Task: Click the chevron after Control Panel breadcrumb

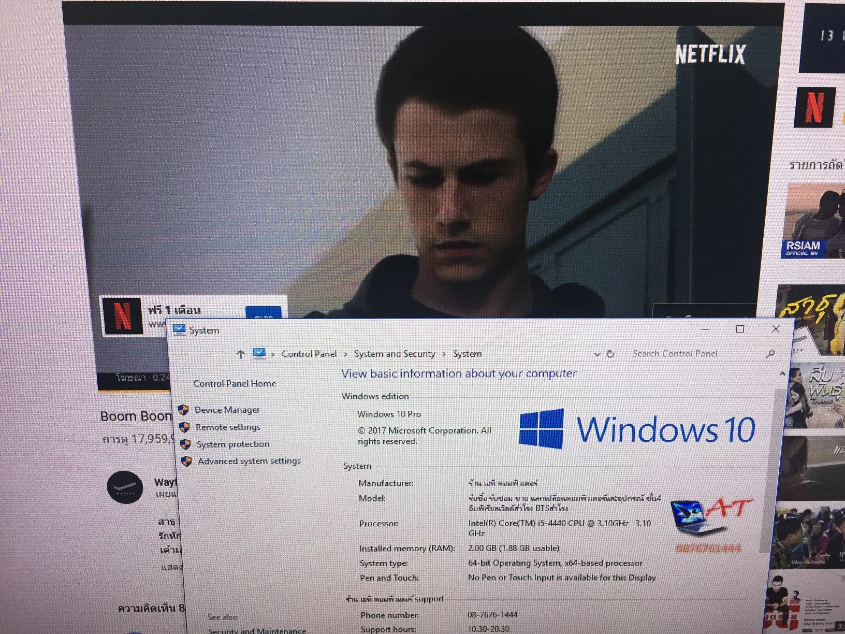Action: click(x=346, y=354)
